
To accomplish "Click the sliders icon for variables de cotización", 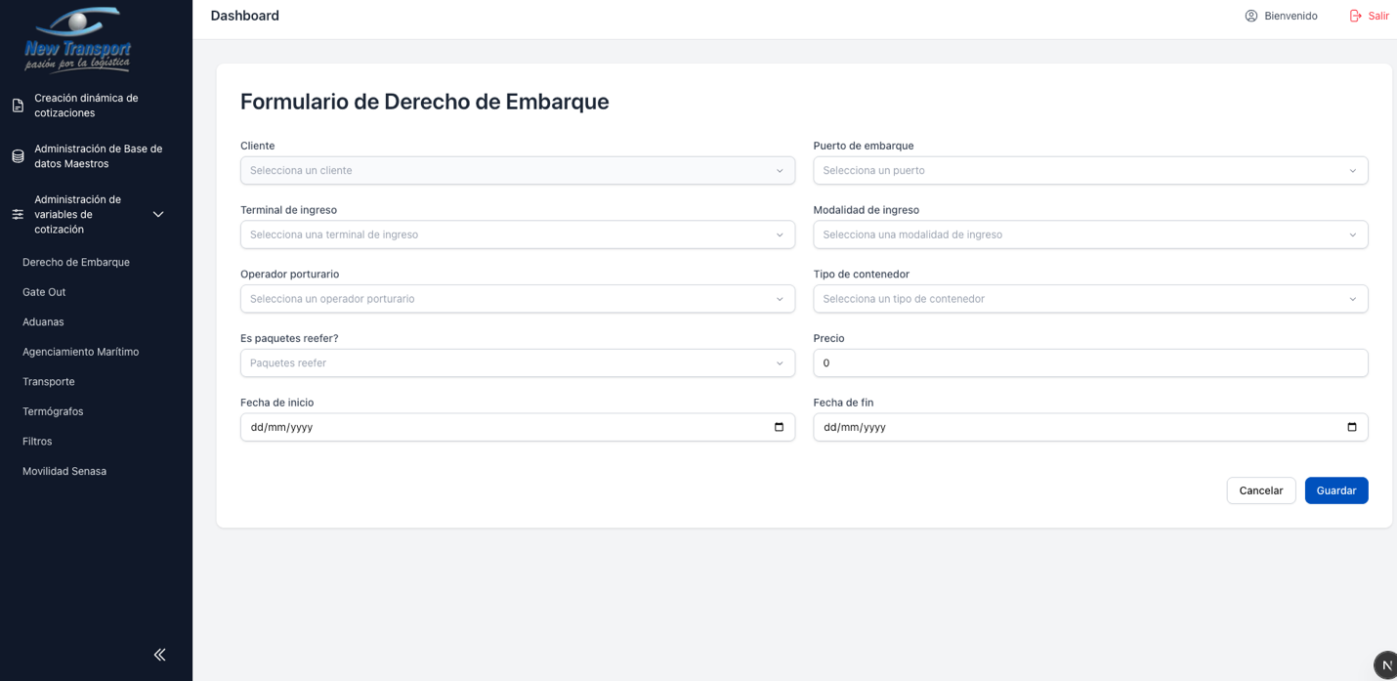I will [18, 214].
